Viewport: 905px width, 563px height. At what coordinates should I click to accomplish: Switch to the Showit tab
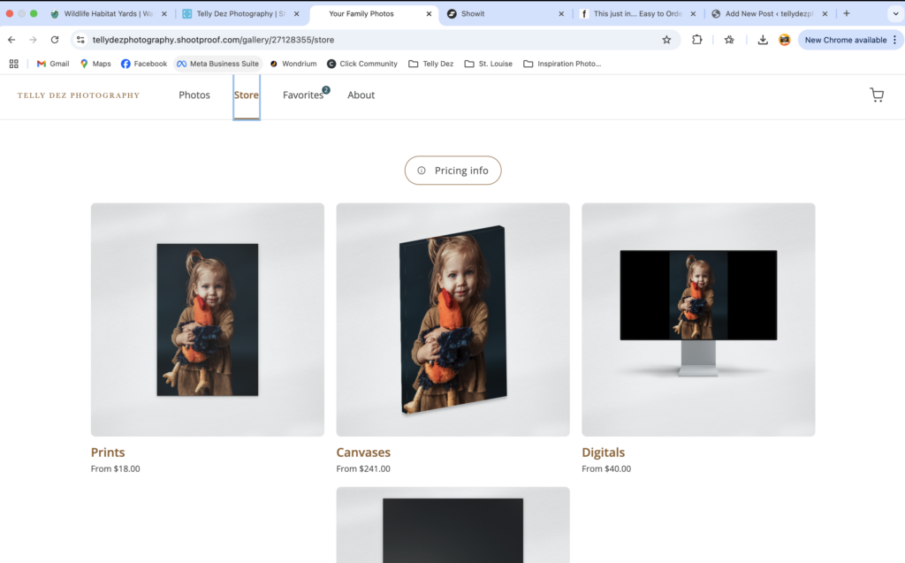click(x=505, y=14)
